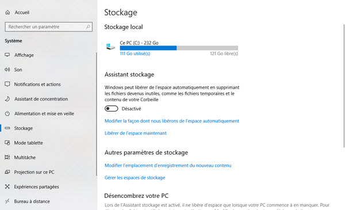345x210 pixels.
Task: Focus the Rechercher un paramètre field
Action: tap(49, 26)
